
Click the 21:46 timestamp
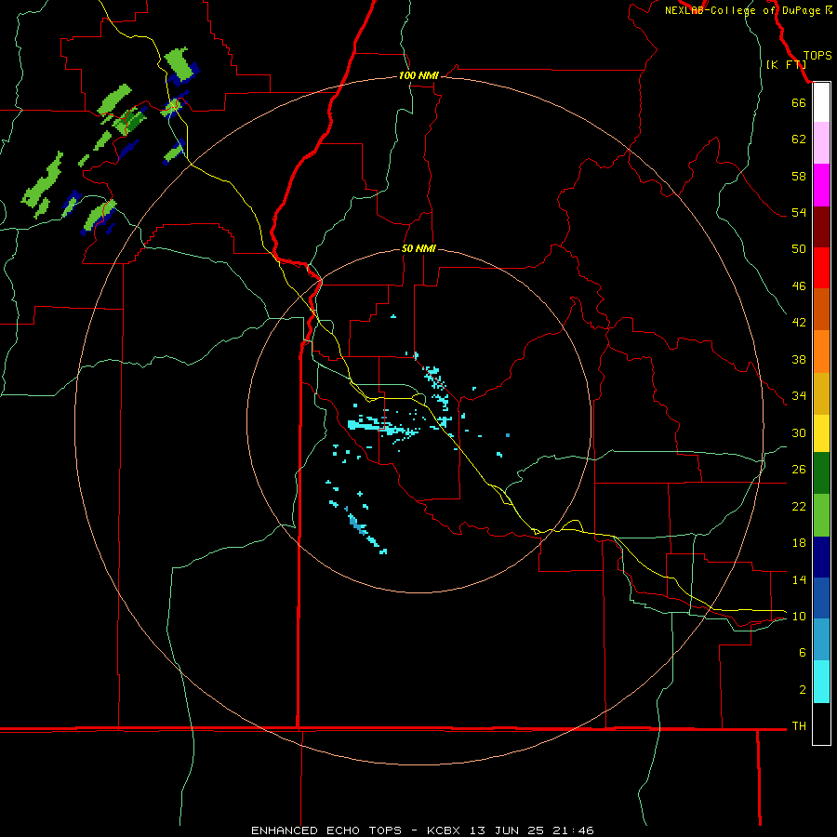tap(574, 830)
